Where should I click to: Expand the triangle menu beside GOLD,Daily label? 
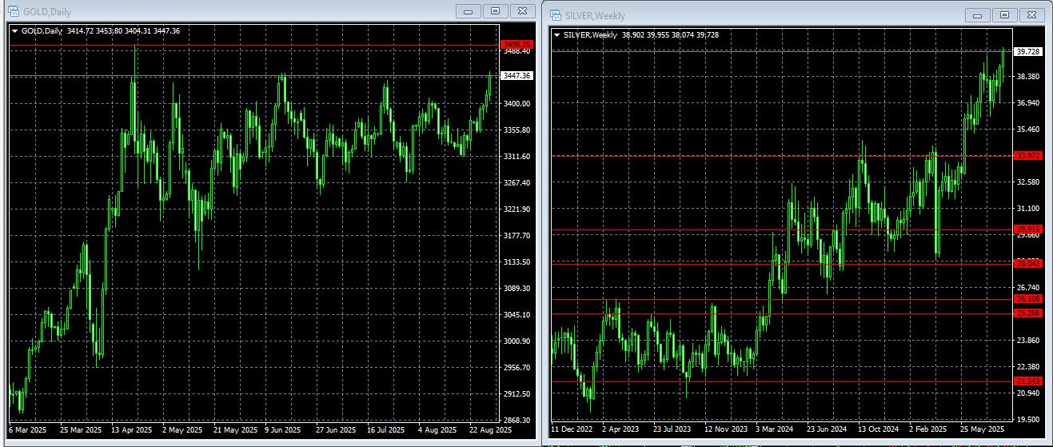pos(14,31)
